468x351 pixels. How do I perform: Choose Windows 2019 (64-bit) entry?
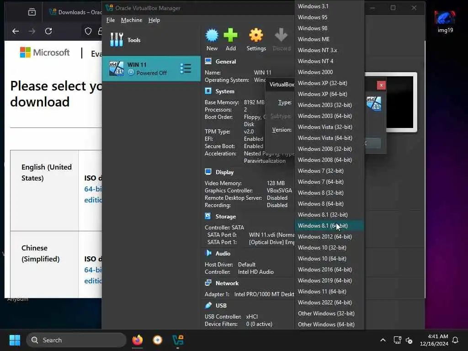point(330,280)
